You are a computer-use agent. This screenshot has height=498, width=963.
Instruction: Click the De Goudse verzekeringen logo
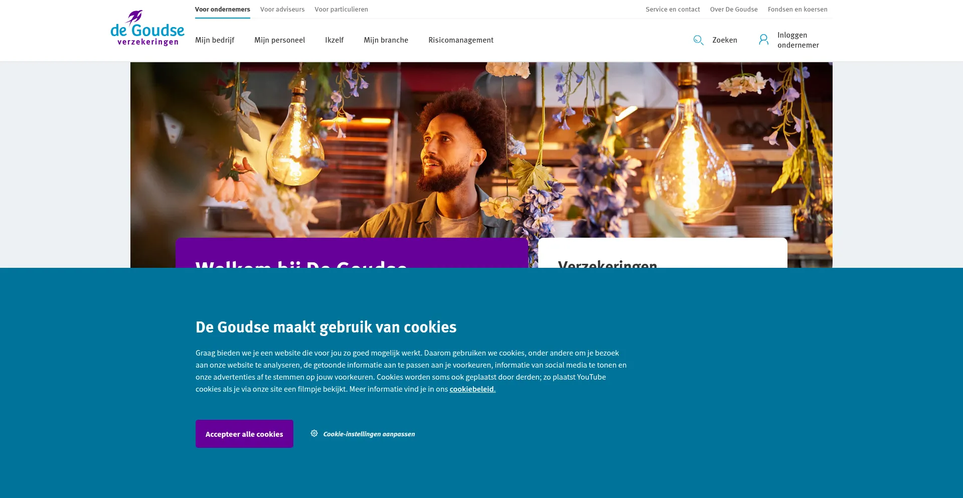147,28
